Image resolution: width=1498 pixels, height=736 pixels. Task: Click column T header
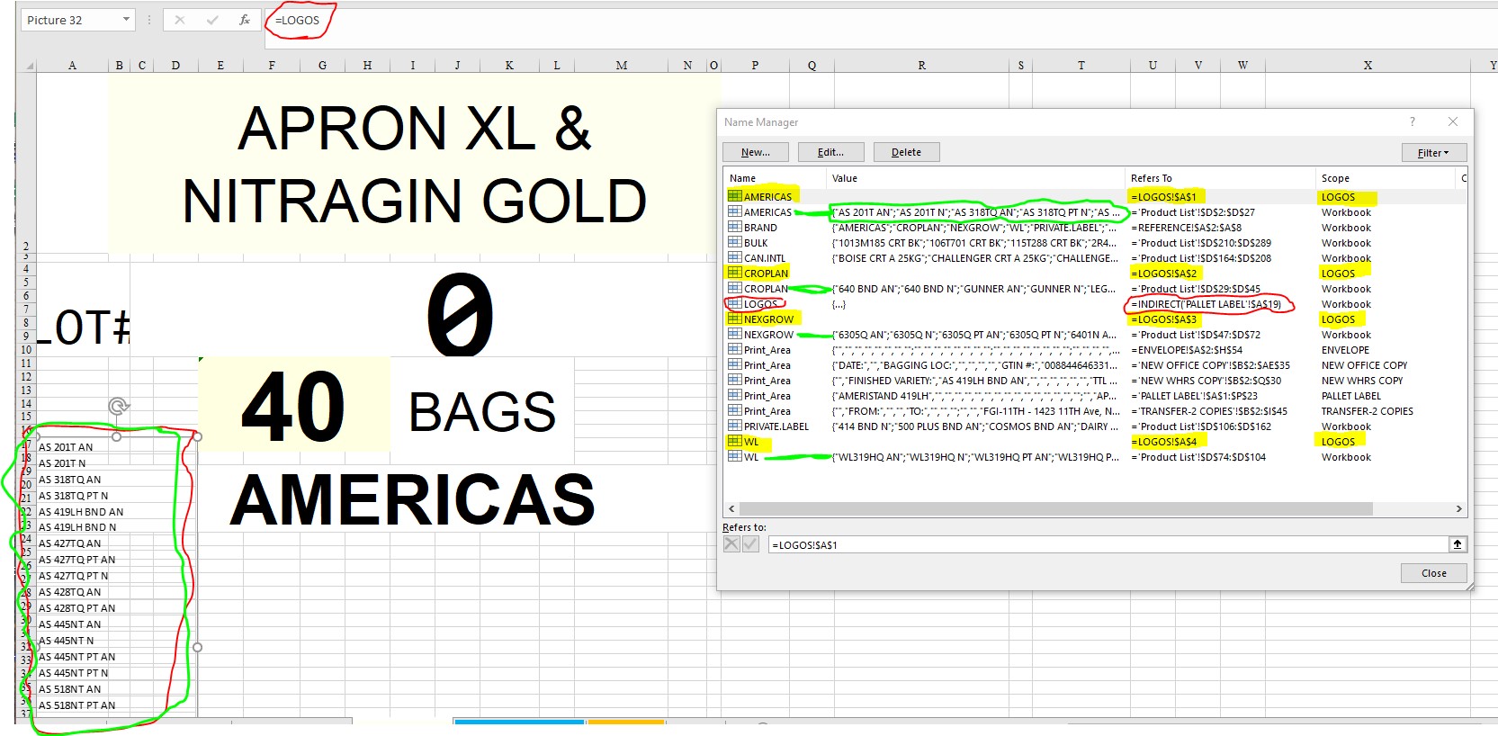coord(1081,66)
